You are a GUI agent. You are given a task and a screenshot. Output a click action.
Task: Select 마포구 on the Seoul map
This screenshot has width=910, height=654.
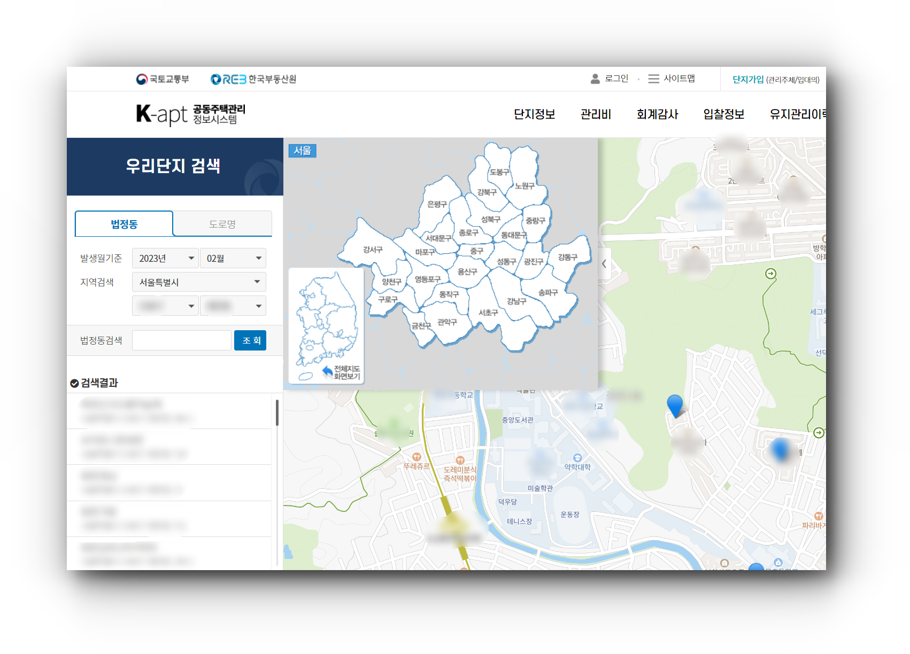pyautogui.click(x=425, y=252)
